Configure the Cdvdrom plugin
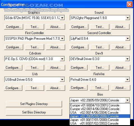This screenshot has width=134, height=126. (x=13, y=68)
